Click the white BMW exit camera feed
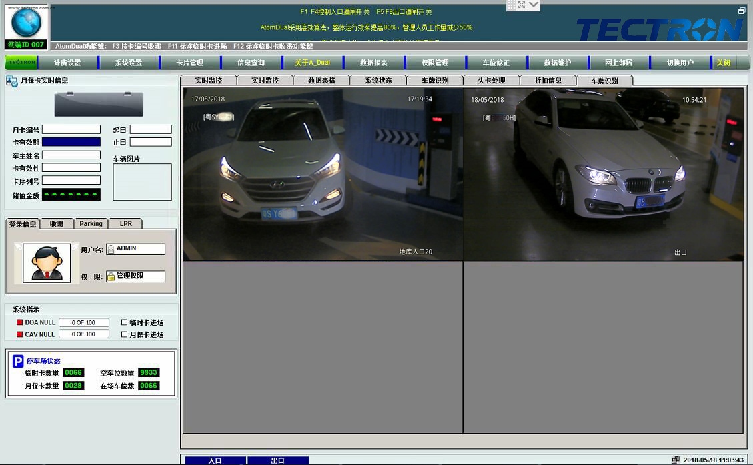 [x=603, y=174]
